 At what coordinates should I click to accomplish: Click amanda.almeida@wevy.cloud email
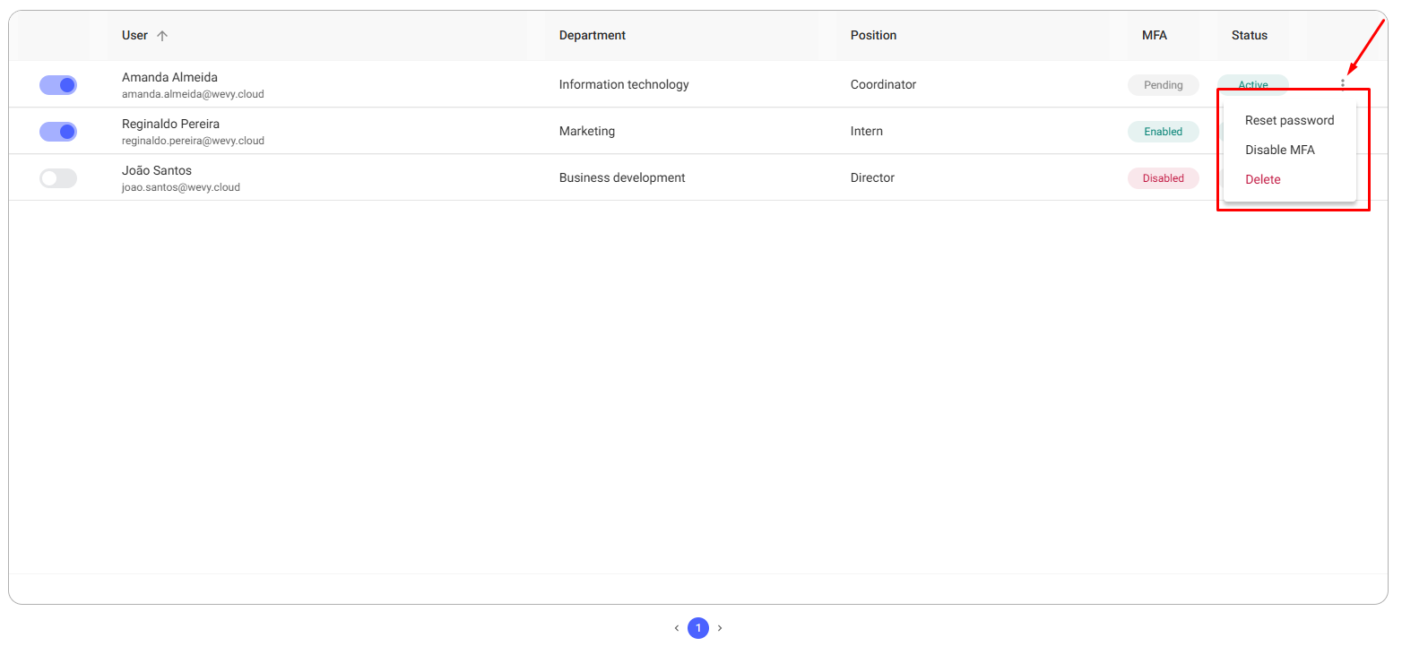[x=193, y=94]
